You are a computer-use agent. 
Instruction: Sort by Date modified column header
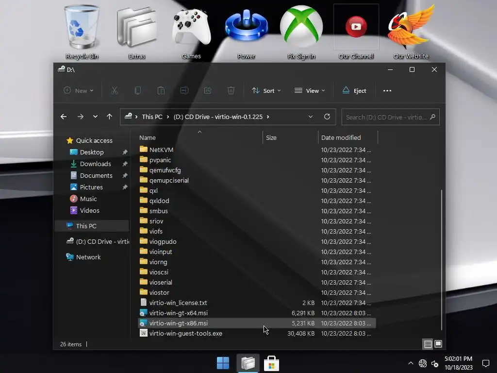coord(348,137)
